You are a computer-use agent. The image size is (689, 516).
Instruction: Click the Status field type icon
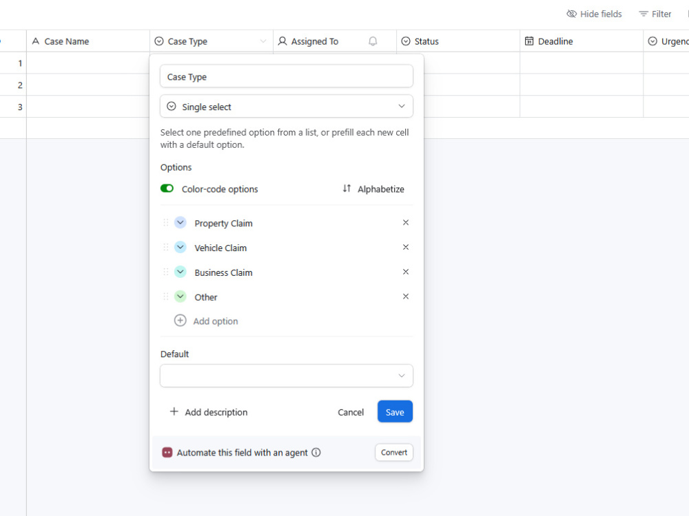(406, 41)
